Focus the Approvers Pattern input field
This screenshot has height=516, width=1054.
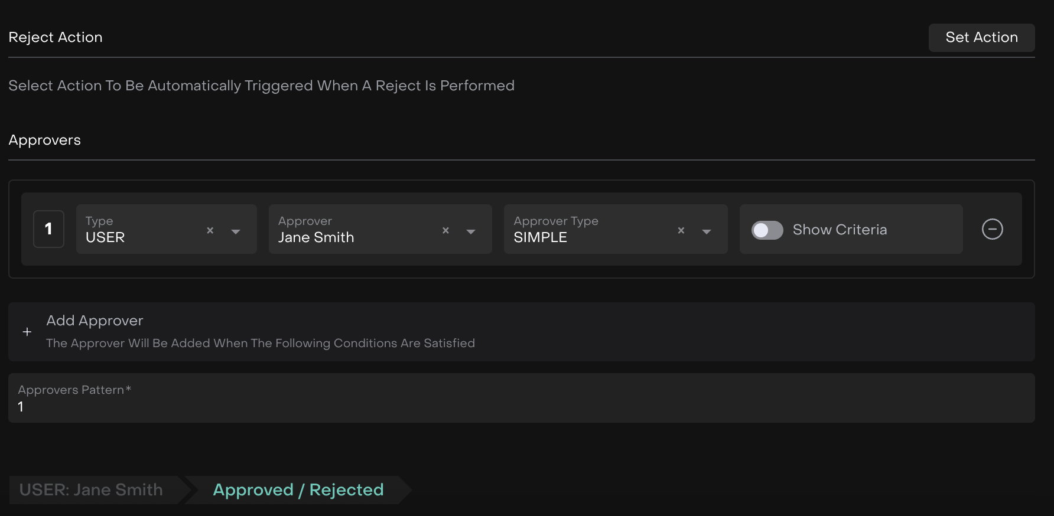tap(520, 406)
